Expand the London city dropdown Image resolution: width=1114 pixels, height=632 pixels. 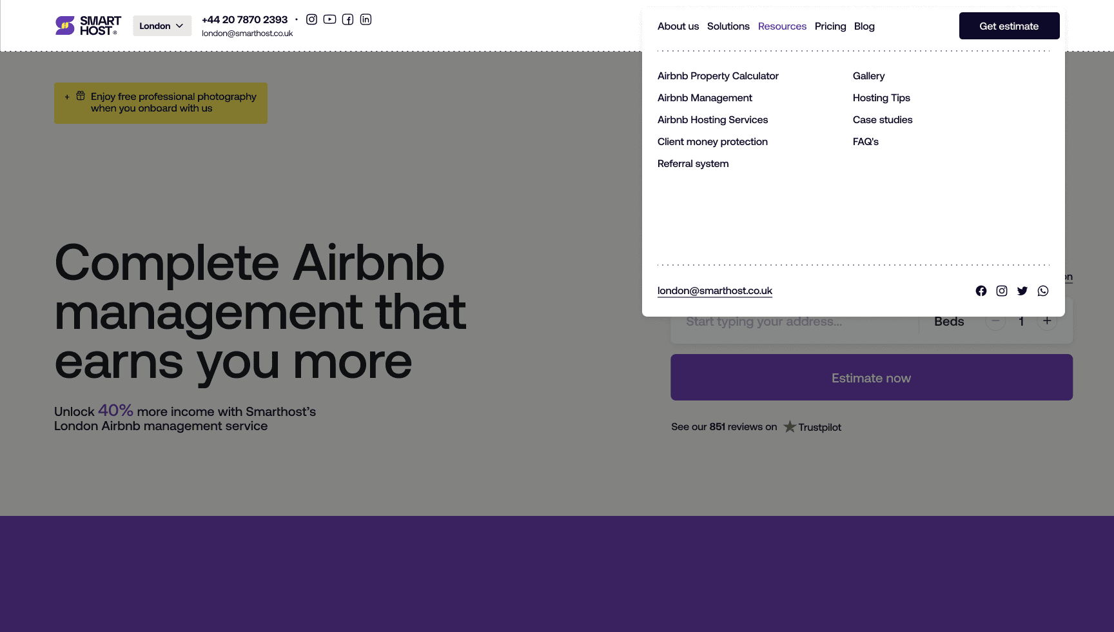[x=162, y=26]
